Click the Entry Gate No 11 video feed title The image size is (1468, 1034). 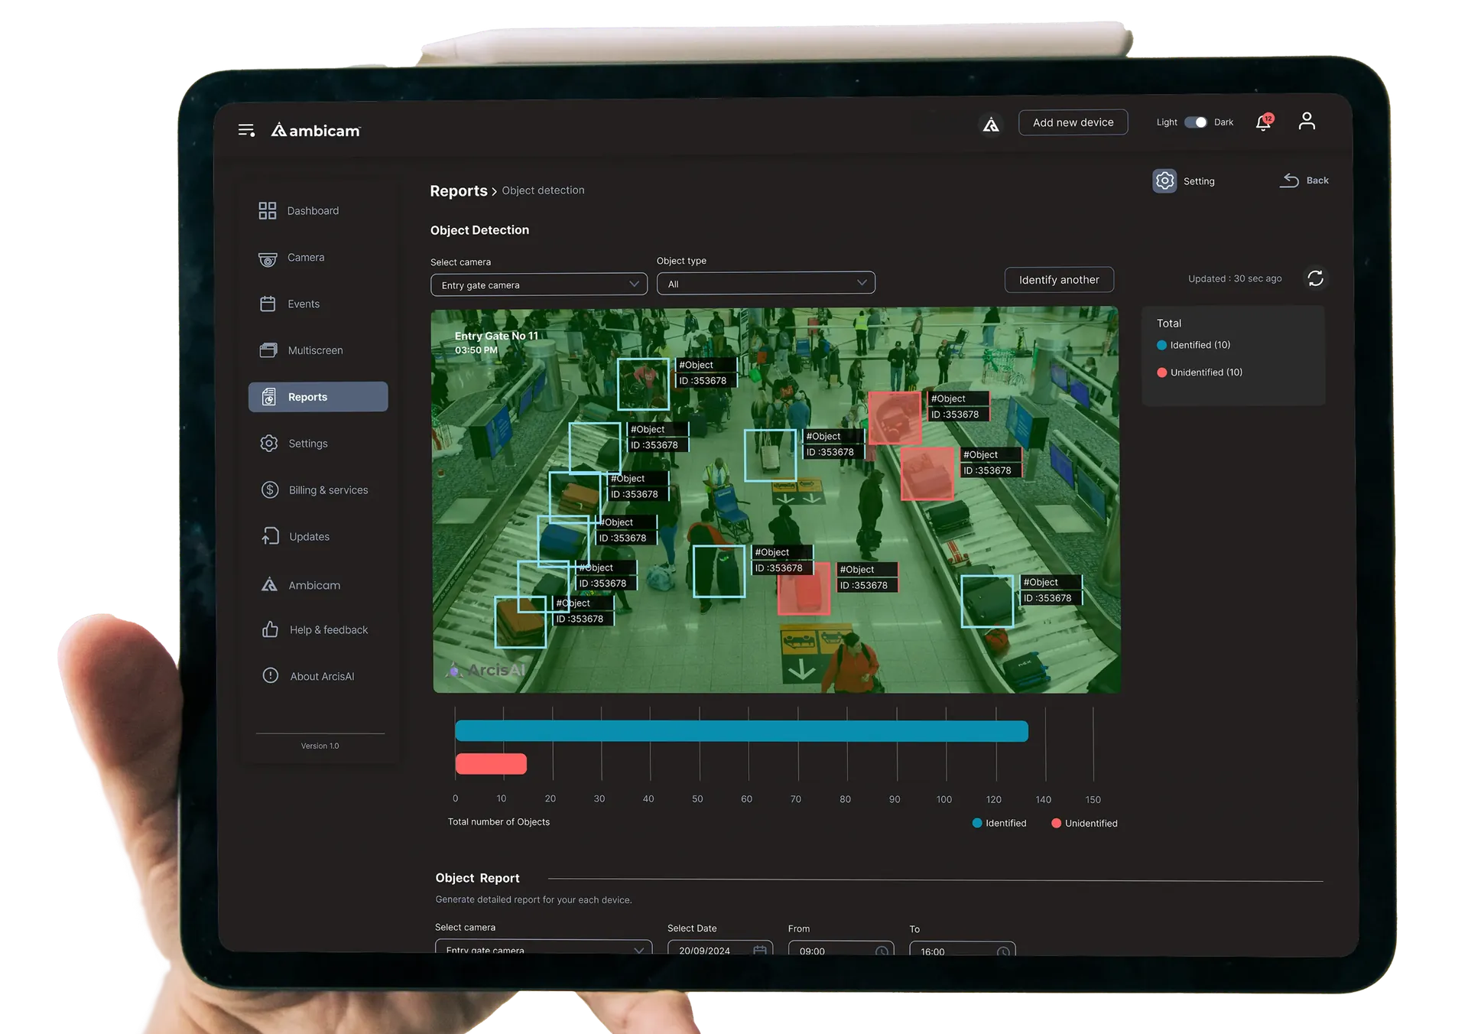pos(496,336)
